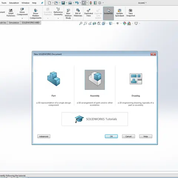
Task: Click Zoom to Fit magnifier icon
Action: tap(81, 23)
